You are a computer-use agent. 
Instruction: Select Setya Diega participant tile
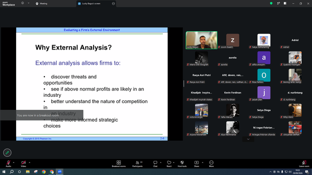[x=264, y=111]
